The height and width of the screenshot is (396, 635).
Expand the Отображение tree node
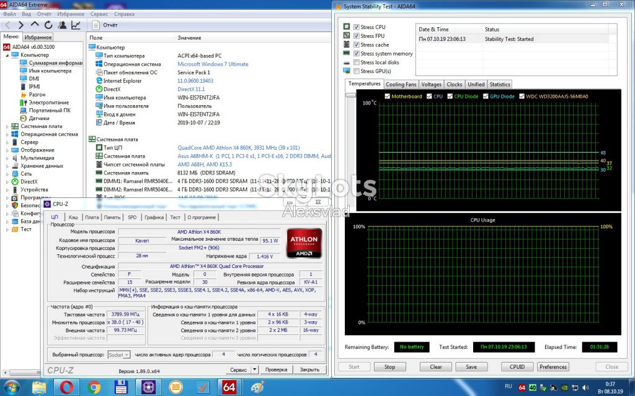coord(7,150)
